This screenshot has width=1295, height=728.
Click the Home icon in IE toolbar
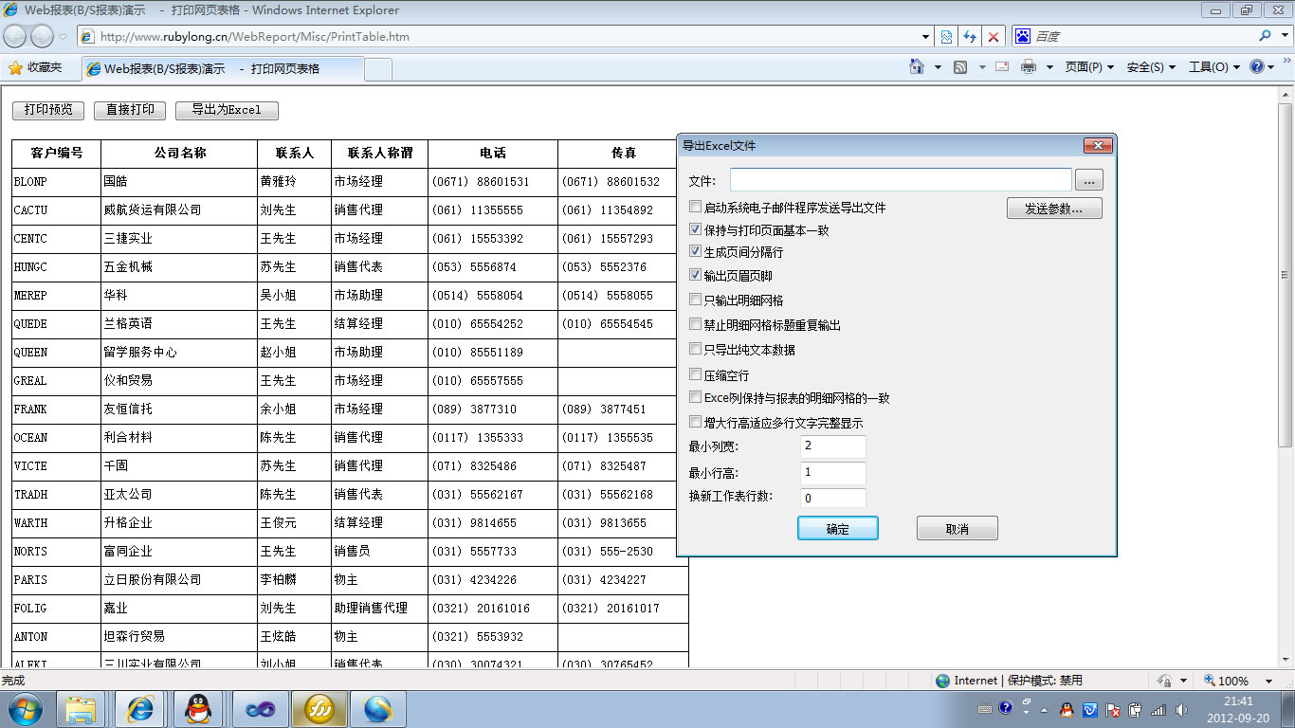[x=916, y=67]
